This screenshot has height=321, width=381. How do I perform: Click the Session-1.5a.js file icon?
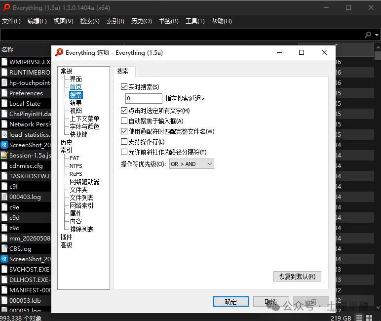[4, 155]
